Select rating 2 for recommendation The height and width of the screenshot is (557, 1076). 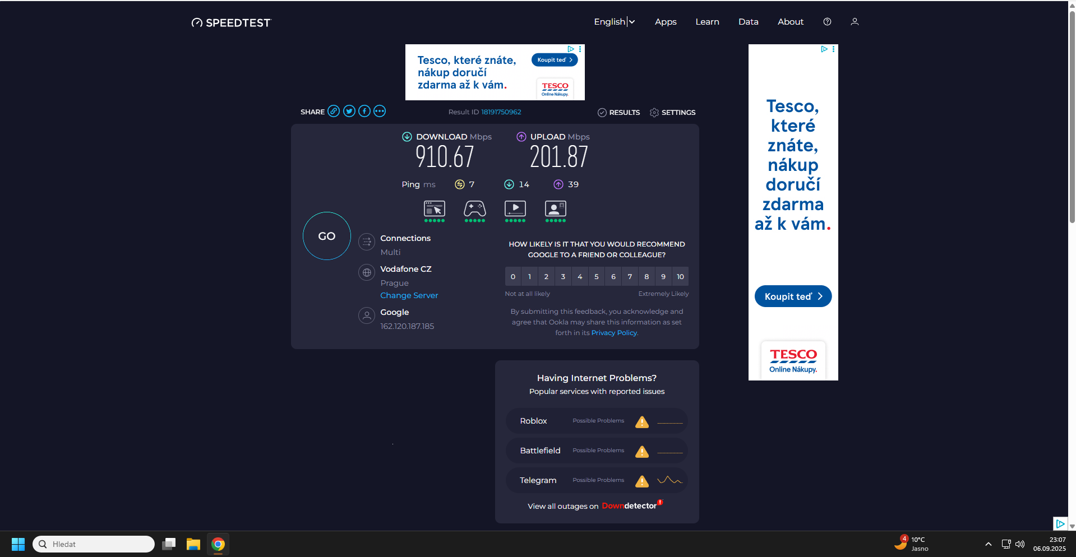(x=546, y=276)
